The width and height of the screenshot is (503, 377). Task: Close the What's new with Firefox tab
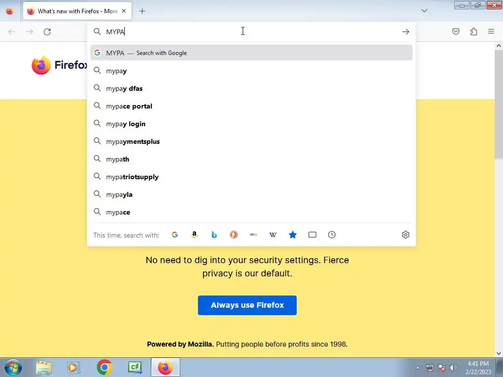tap(124, 11)
